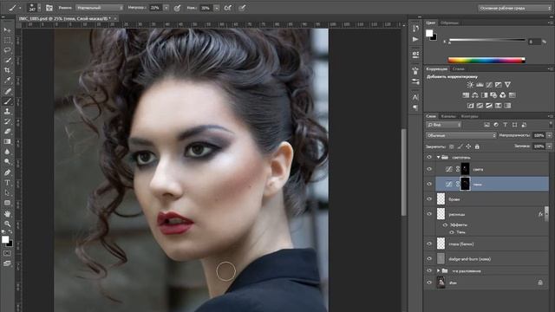Open the brush opacity slider arrow
The width and height of the screenshot is (555, 312).
[166, 8]
